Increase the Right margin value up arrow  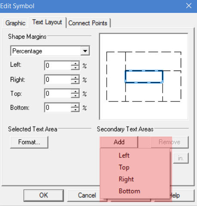(x=75, y=77)
